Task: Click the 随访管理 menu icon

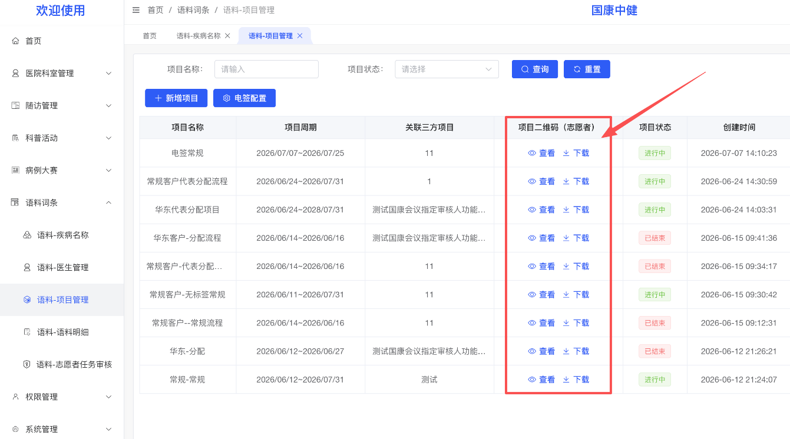Action: pos(16,105)
